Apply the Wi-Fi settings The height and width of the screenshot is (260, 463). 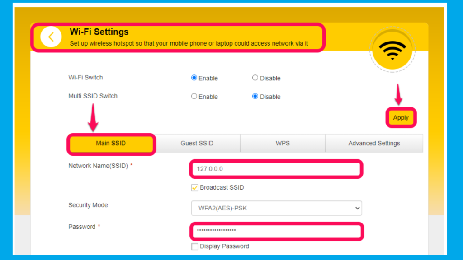401,118
